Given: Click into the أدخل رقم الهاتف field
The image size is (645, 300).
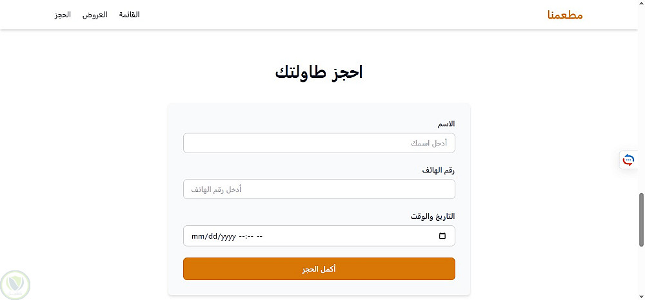Looking at the screenshot, I should [319, 189].
